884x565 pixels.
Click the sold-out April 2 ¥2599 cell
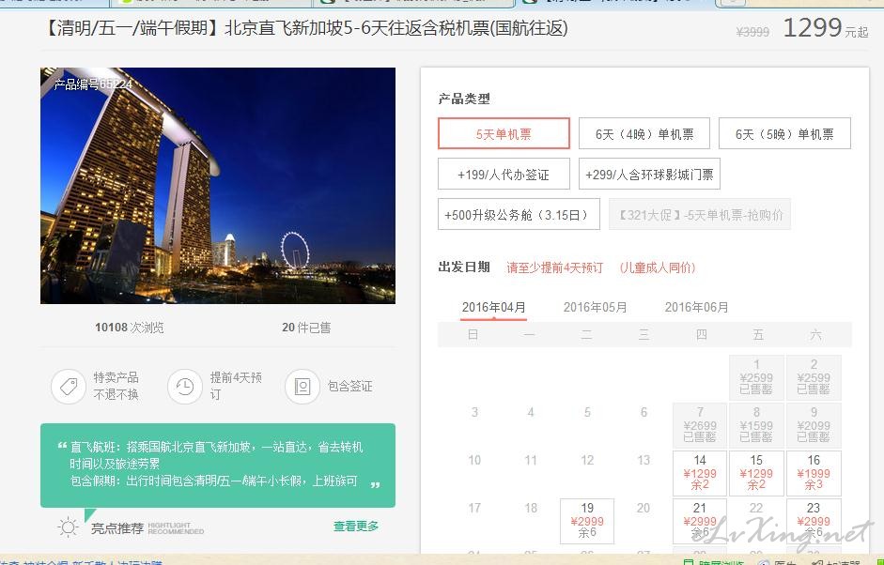[x=814, y=377]
